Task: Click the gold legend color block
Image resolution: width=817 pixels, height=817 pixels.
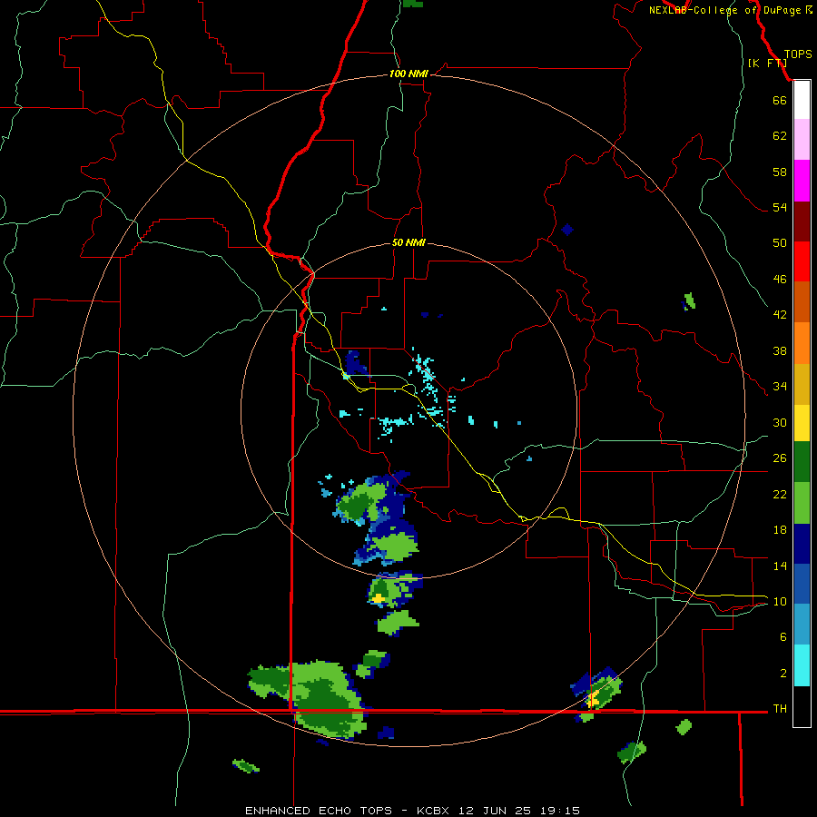Action: point(802,384)
